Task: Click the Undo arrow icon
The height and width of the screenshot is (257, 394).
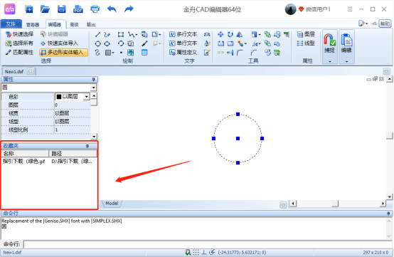Action: point(112,9)
